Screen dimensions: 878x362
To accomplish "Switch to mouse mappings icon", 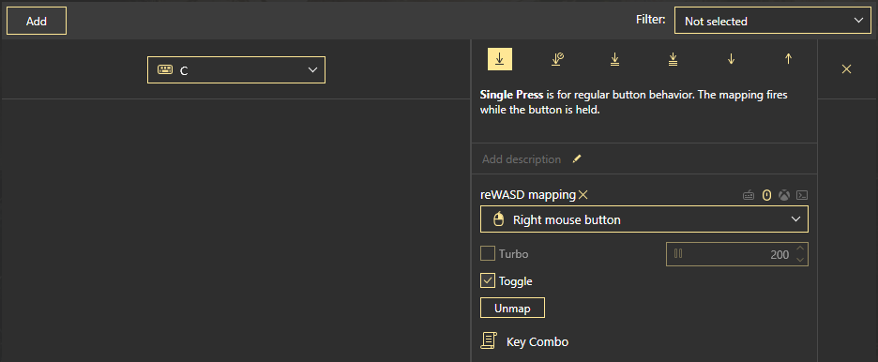I will pyautogui.click(x=767, y=195).
